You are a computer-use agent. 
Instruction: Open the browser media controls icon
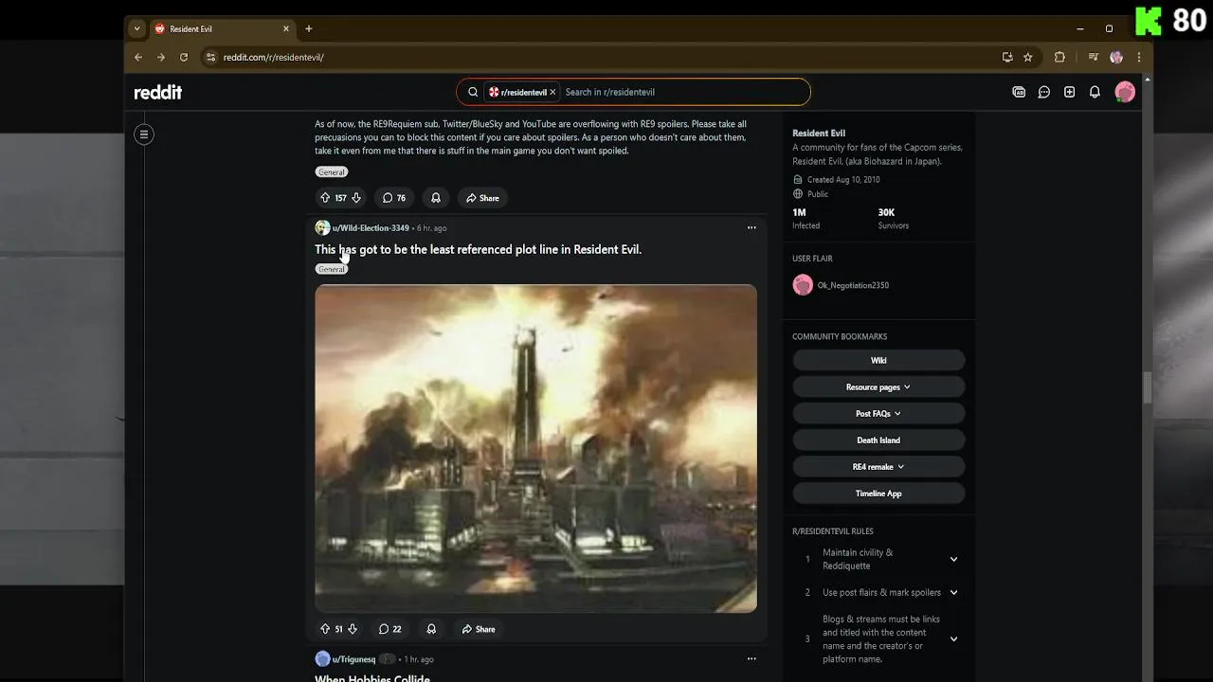pos(1094,57)
